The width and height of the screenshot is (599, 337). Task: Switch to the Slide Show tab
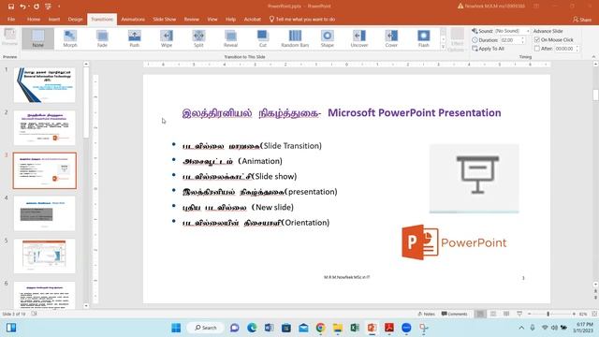pyautogui.click(x=165, y=19)
